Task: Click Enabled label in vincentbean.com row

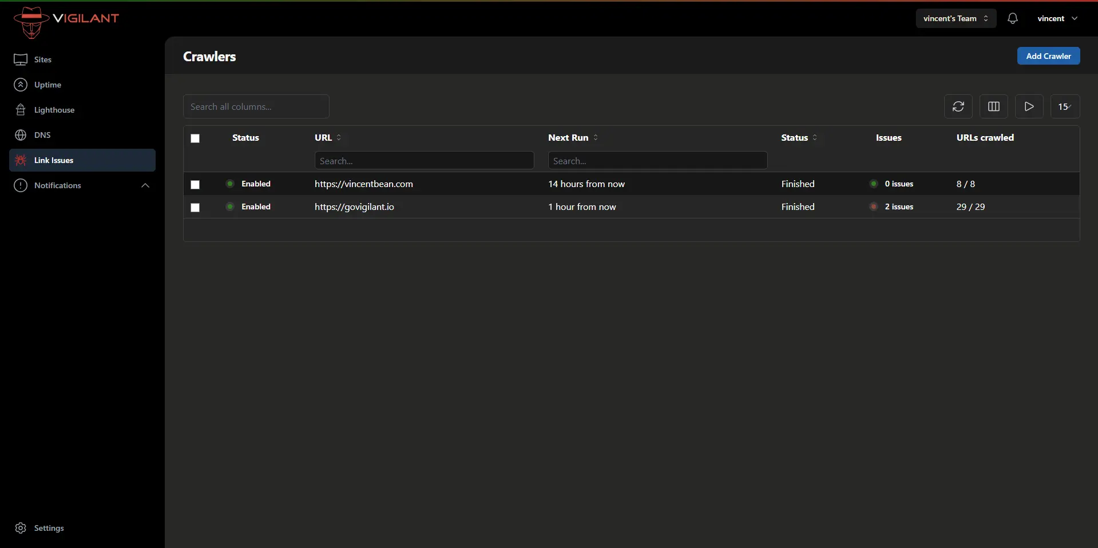Action: pos(256,184)
